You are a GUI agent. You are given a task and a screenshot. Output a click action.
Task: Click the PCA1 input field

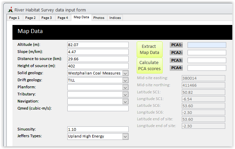(207, 45)
